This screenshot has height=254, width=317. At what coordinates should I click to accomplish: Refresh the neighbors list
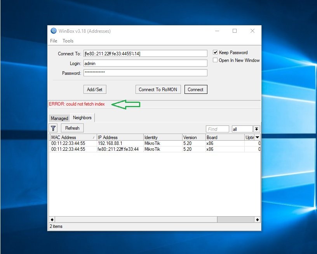point(72,128)
